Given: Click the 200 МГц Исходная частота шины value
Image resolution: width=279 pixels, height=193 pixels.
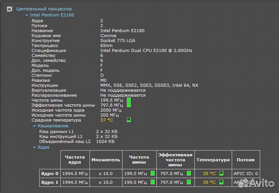Looking at the screenshot, I should [109, 115].
